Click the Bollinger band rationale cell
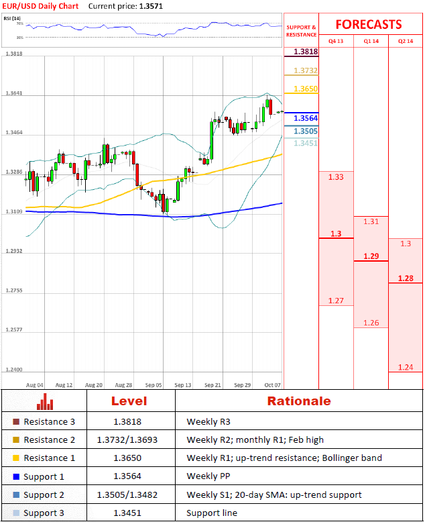This screenshot has width=425, height=522. 284,458
